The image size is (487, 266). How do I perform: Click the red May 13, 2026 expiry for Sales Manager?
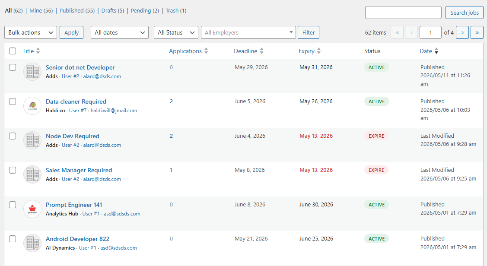316,170
